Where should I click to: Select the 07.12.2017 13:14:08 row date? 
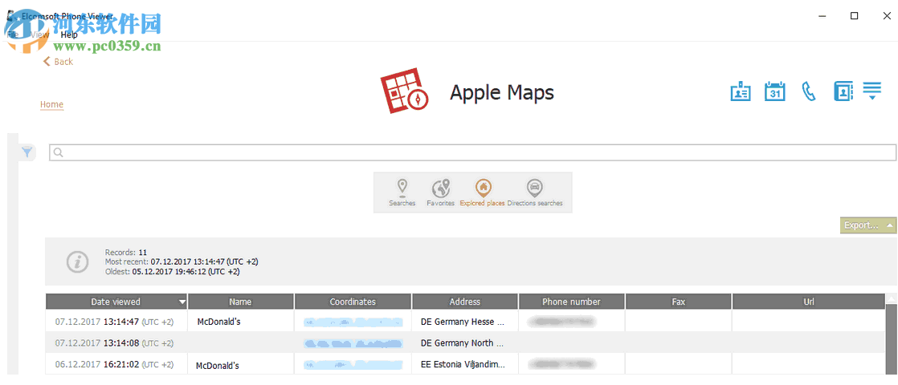click(114, 343)
